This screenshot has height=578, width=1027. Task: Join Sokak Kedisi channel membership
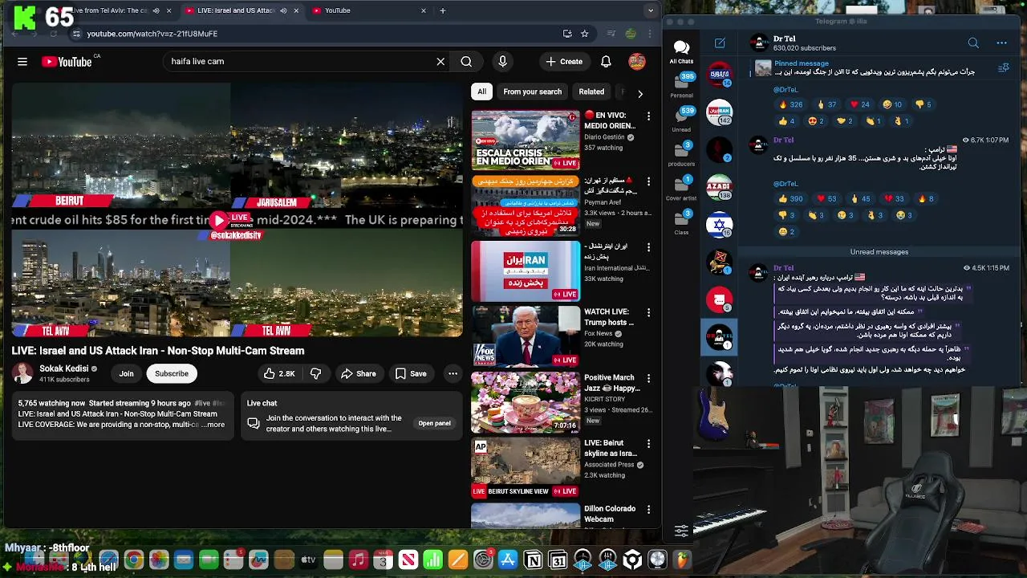(126, 373)
